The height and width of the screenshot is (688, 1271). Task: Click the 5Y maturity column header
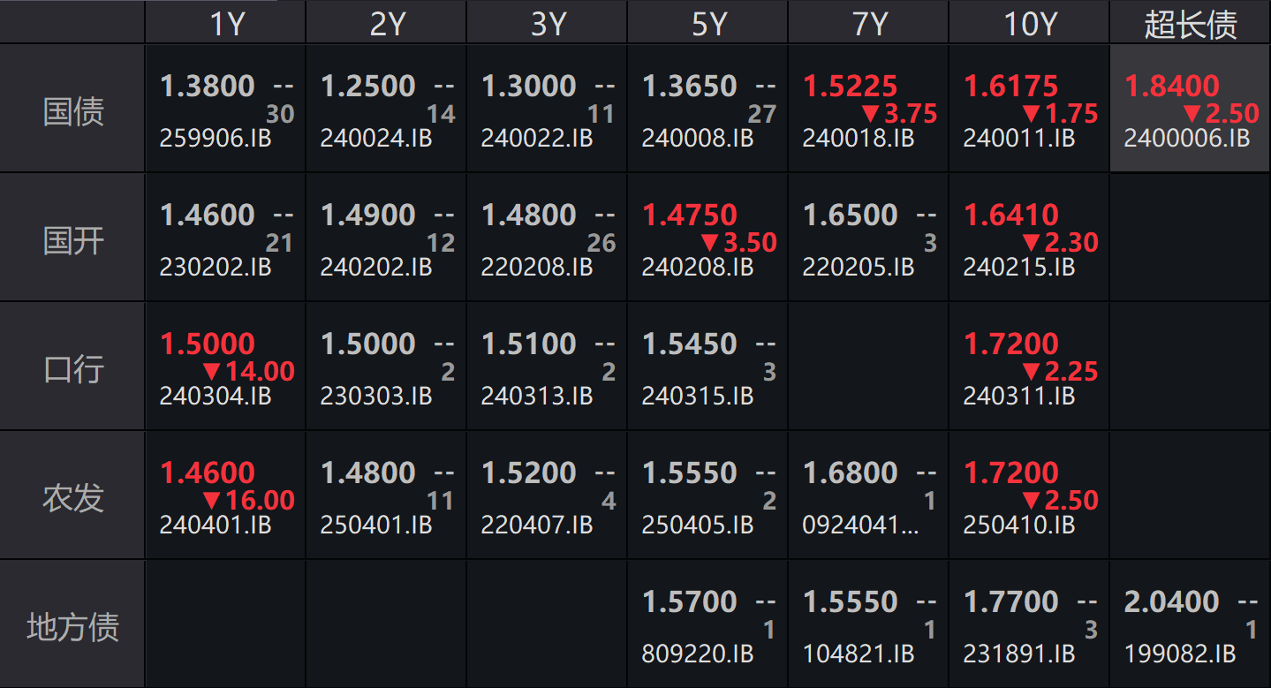click(707, 24)
